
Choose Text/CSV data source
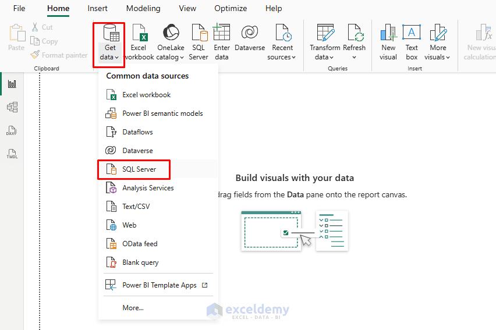(x=158, y=207)
